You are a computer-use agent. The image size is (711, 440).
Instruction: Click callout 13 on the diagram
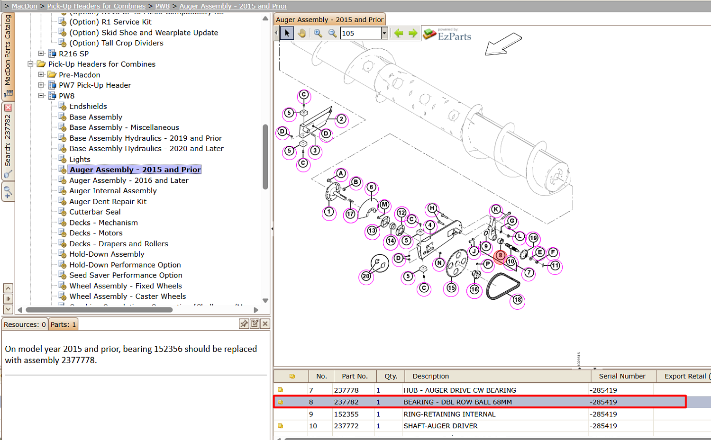coord(372,231)
